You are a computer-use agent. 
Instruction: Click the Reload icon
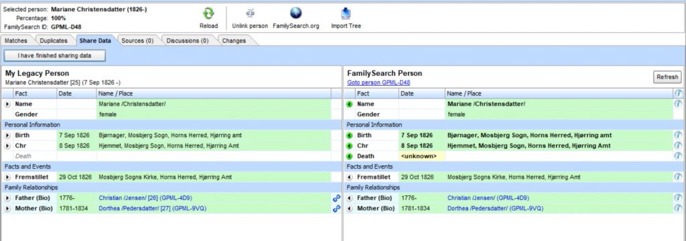[x=209, y=13]
